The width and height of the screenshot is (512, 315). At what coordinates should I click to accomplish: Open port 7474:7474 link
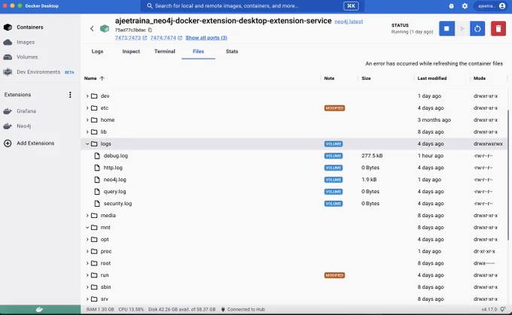(x=166, y=38)
